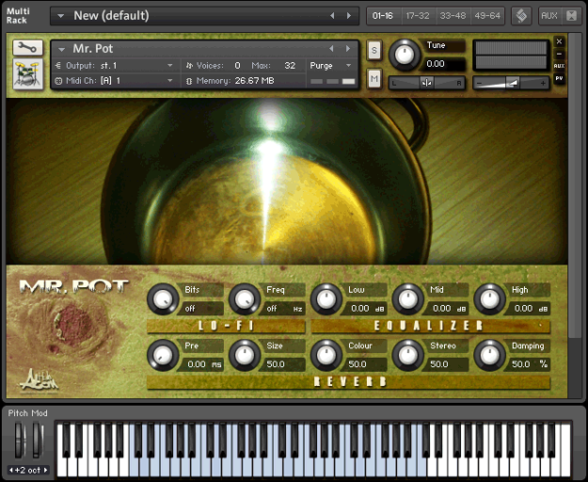Image resolution: width=588 pixels, height=482 pixels.
Task: Minimize the rack view with X icon beside AUX
Action: [x=571, y=16]
